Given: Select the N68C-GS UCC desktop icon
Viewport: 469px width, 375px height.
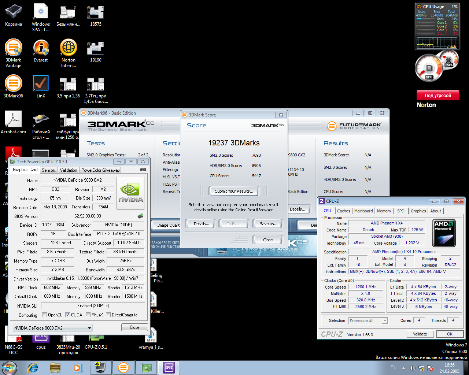Looking at the screenshot, I should [x=14, y=341].
